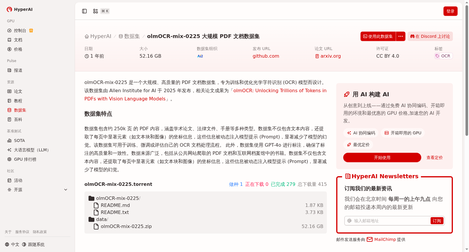Screen dimensions: 469x252
Task: Click the data/ folder icon
Action: 91,219
